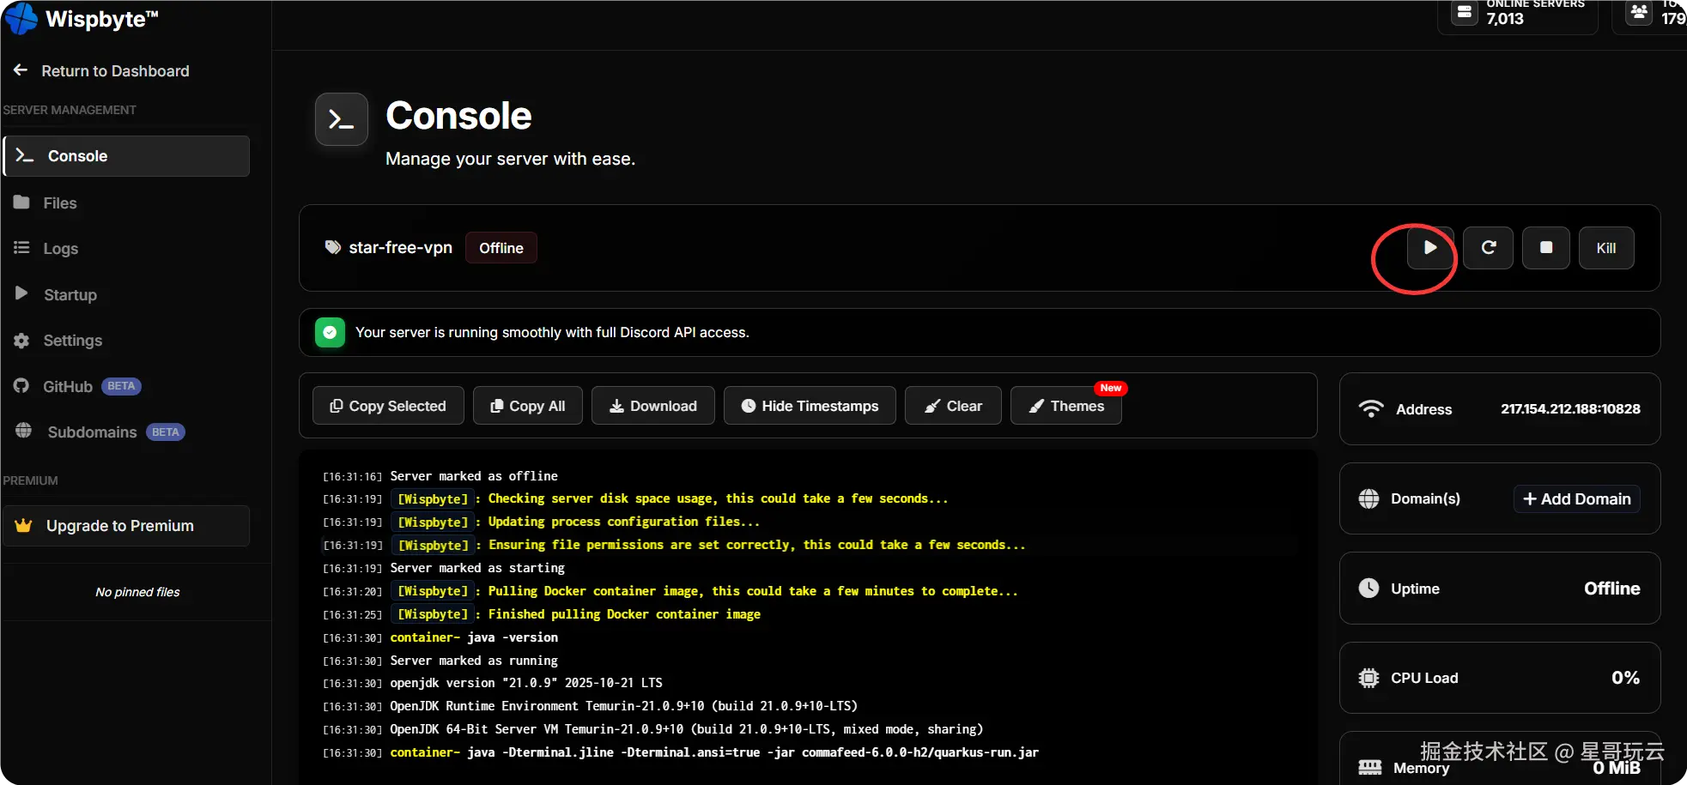Kill the server process
The width and height of the screenshot is (1687, 785).
(1606, 248)
